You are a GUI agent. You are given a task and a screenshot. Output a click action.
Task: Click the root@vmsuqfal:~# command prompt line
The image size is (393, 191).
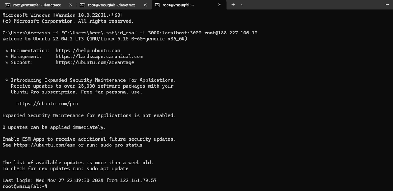(25, 186)
